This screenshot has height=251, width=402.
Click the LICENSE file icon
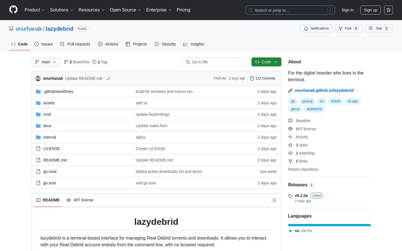pos(38,149)
